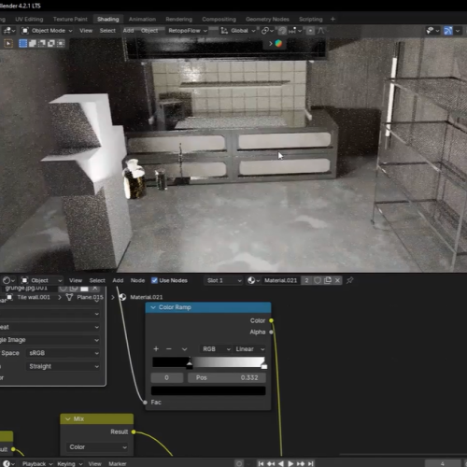467x467 pixels.
Task: Toggle the snapping magnet icon
Action: pyautogui.click(x=282, y=31)
